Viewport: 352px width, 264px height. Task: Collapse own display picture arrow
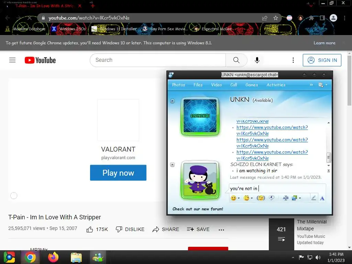(173, 165)
